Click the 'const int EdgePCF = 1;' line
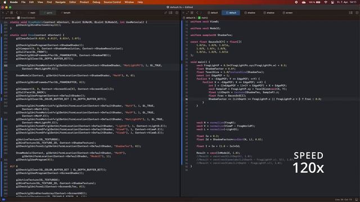Screen dimensions: 360x202 pos(213,75)
